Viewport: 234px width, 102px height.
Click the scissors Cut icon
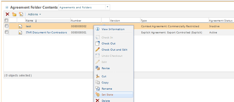pos(97,76)
